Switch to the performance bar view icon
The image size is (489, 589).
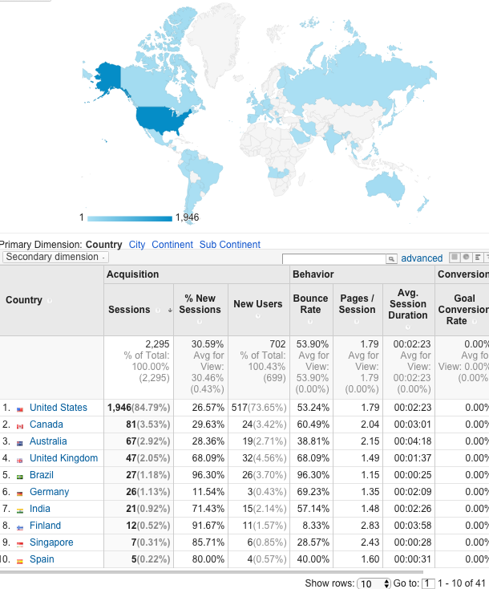(x=478, y=258)
